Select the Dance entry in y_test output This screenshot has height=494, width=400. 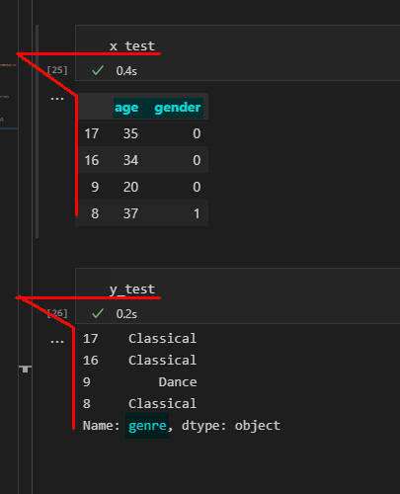click(x=178, y=382)
